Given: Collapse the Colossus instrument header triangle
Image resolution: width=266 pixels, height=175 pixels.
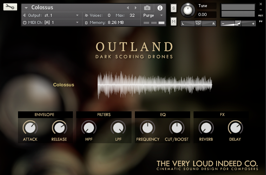Looking at the screenshot, I should 26,8.
